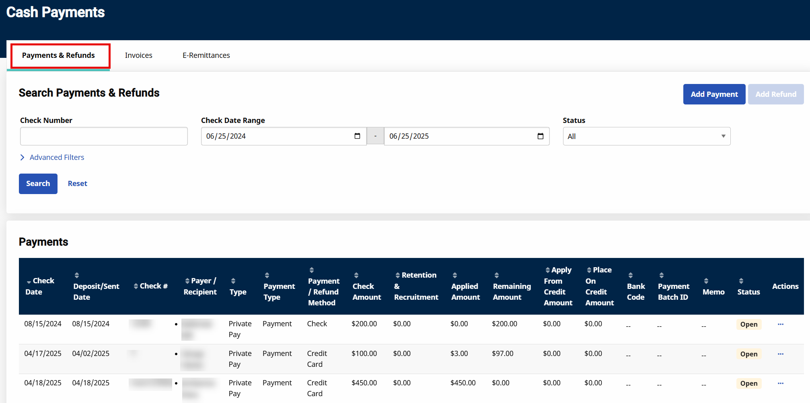
Task: Focus the Check Number input field
Action: coord(104,136)
